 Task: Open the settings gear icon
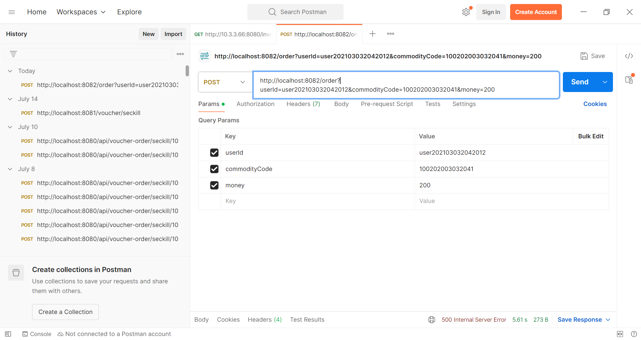point(466,12)
